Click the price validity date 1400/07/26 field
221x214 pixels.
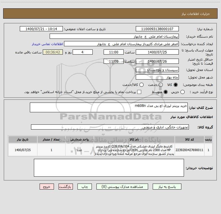point(157,61)
